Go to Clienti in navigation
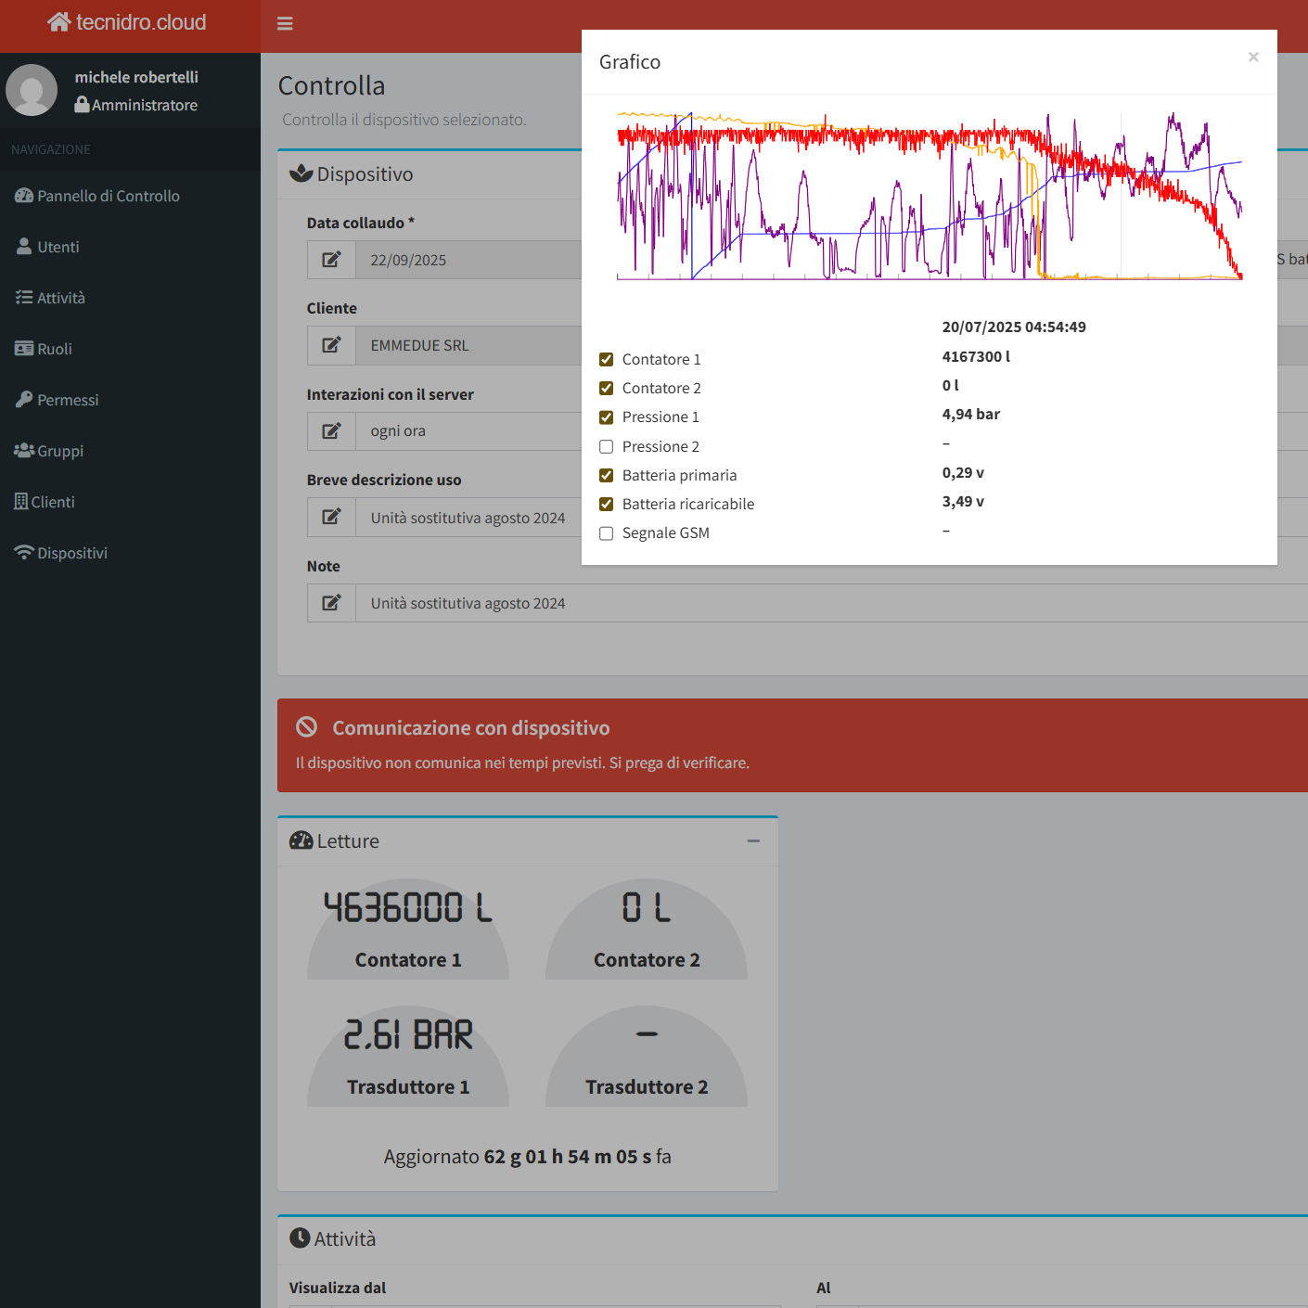The height and width of the screenshot is (1308, 1308). pos(53,502)
